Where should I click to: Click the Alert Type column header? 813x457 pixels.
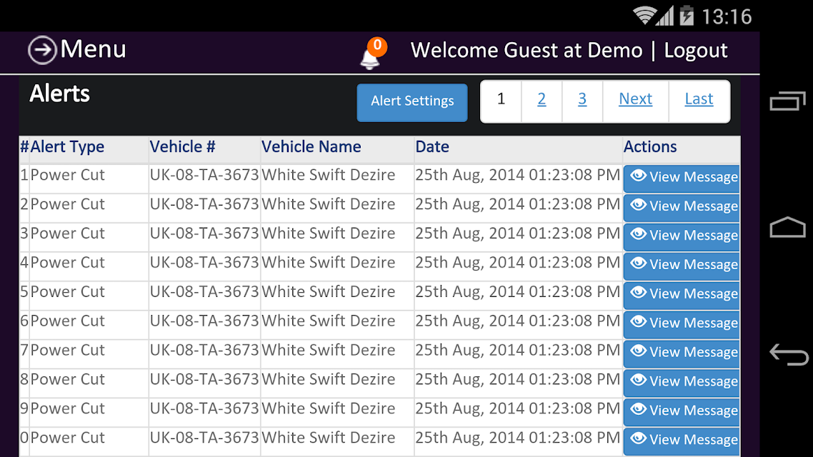pos(67,147)
